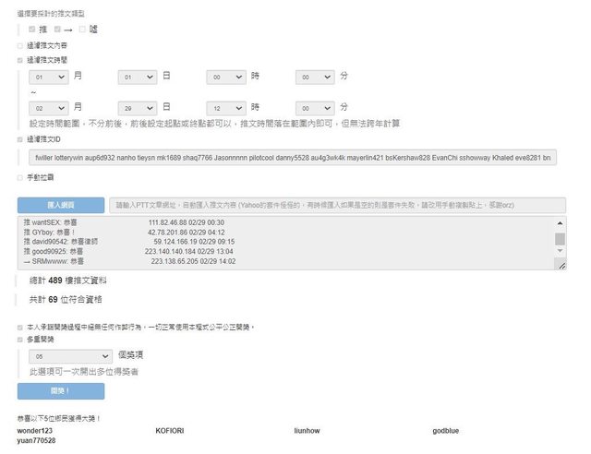
Task: Open the end day dropdown showing 29
Action: coord(138,107)
